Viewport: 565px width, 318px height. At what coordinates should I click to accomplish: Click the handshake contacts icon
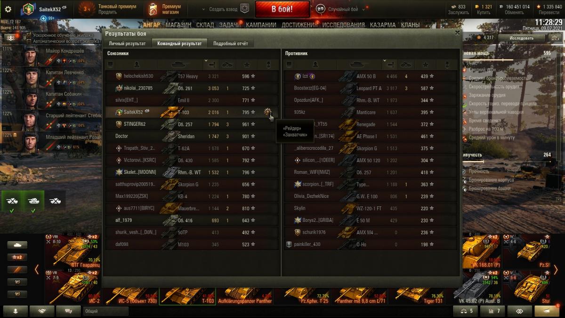(42, 311)
